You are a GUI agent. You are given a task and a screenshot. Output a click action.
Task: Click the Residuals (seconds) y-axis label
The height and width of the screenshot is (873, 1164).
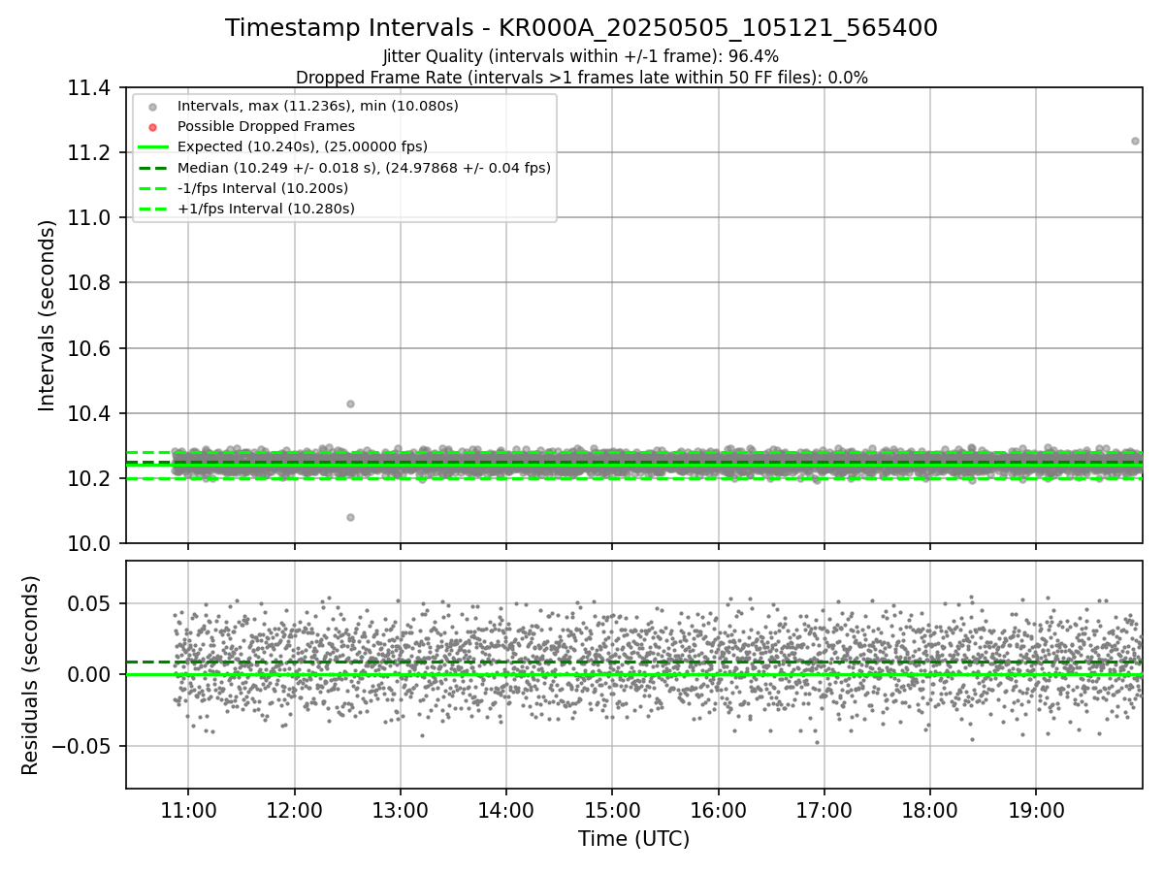pos(30,675)
